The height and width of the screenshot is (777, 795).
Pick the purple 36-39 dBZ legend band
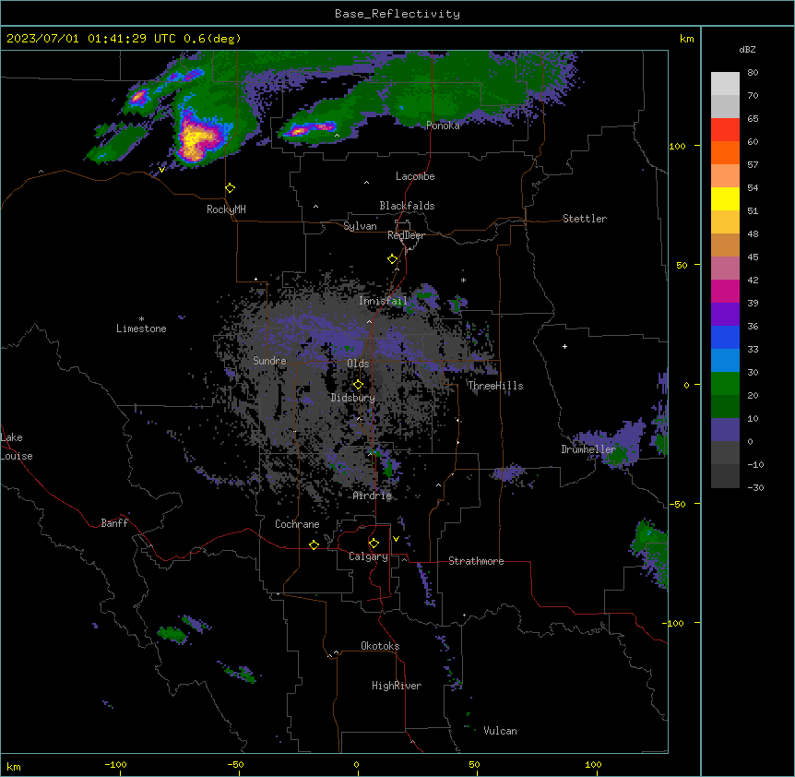point(725,315)
